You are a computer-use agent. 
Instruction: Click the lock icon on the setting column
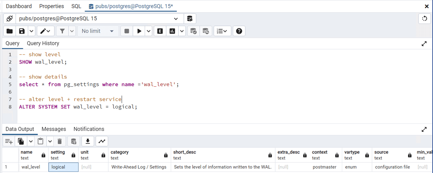(x=74, y=155)
